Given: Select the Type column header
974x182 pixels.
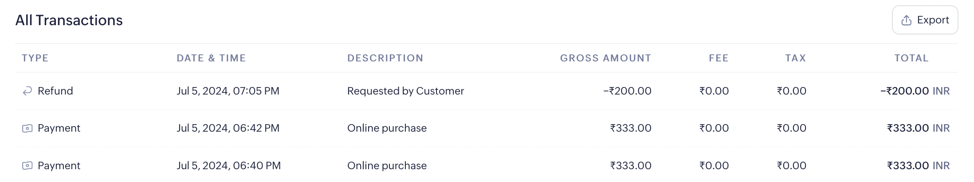Looking at the screenshot, I should pyautogui.click(x=35, y=58).
